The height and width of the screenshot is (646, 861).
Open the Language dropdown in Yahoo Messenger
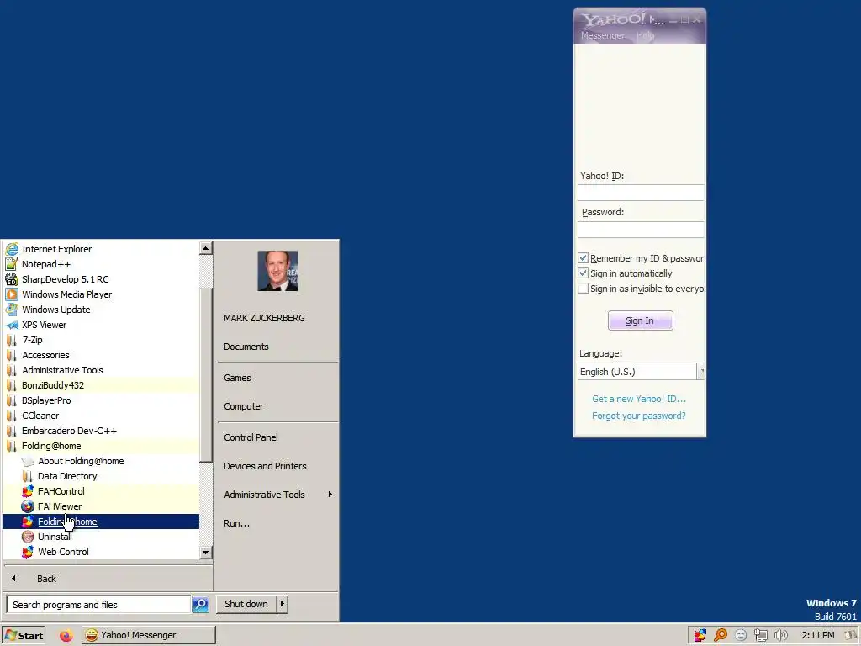tap(700, 372)
